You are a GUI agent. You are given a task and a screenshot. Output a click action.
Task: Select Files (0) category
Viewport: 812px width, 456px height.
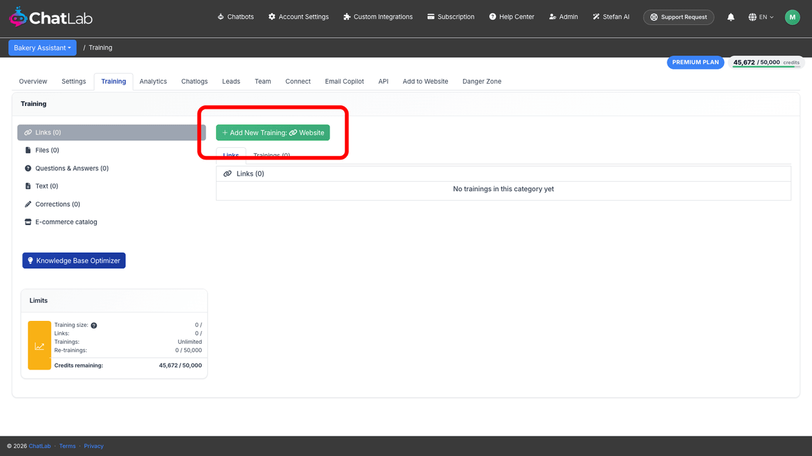click(112, 150)
